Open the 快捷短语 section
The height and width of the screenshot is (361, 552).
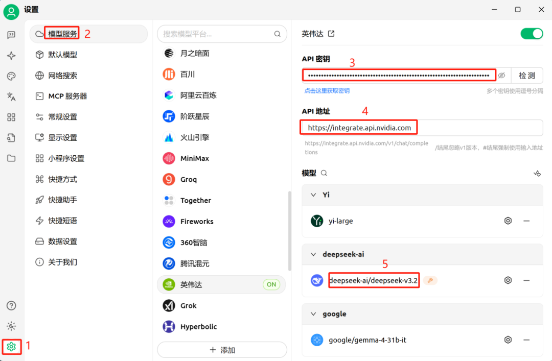tap(89, 221)
